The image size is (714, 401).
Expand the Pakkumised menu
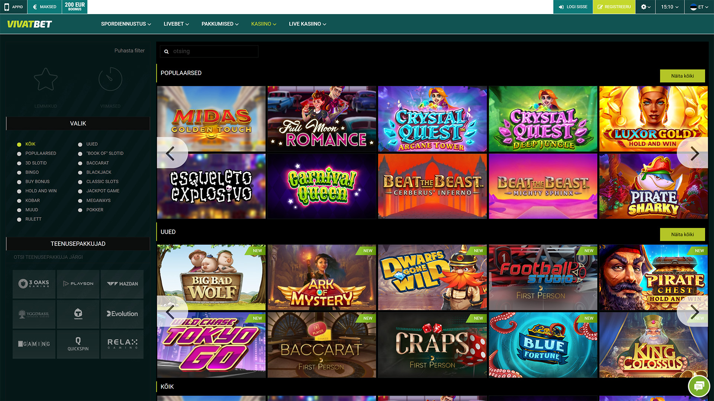(220, 24)
